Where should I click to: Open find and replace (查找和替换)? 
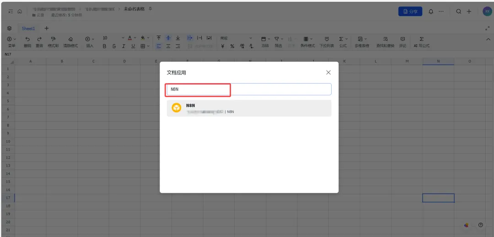point(385,42)
